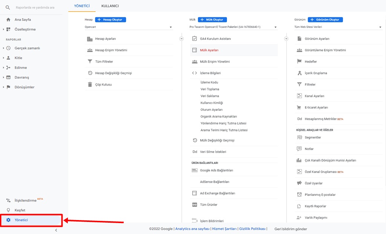
Task: Click the Görünüm Oluştur button
Action: coord(325,20)
